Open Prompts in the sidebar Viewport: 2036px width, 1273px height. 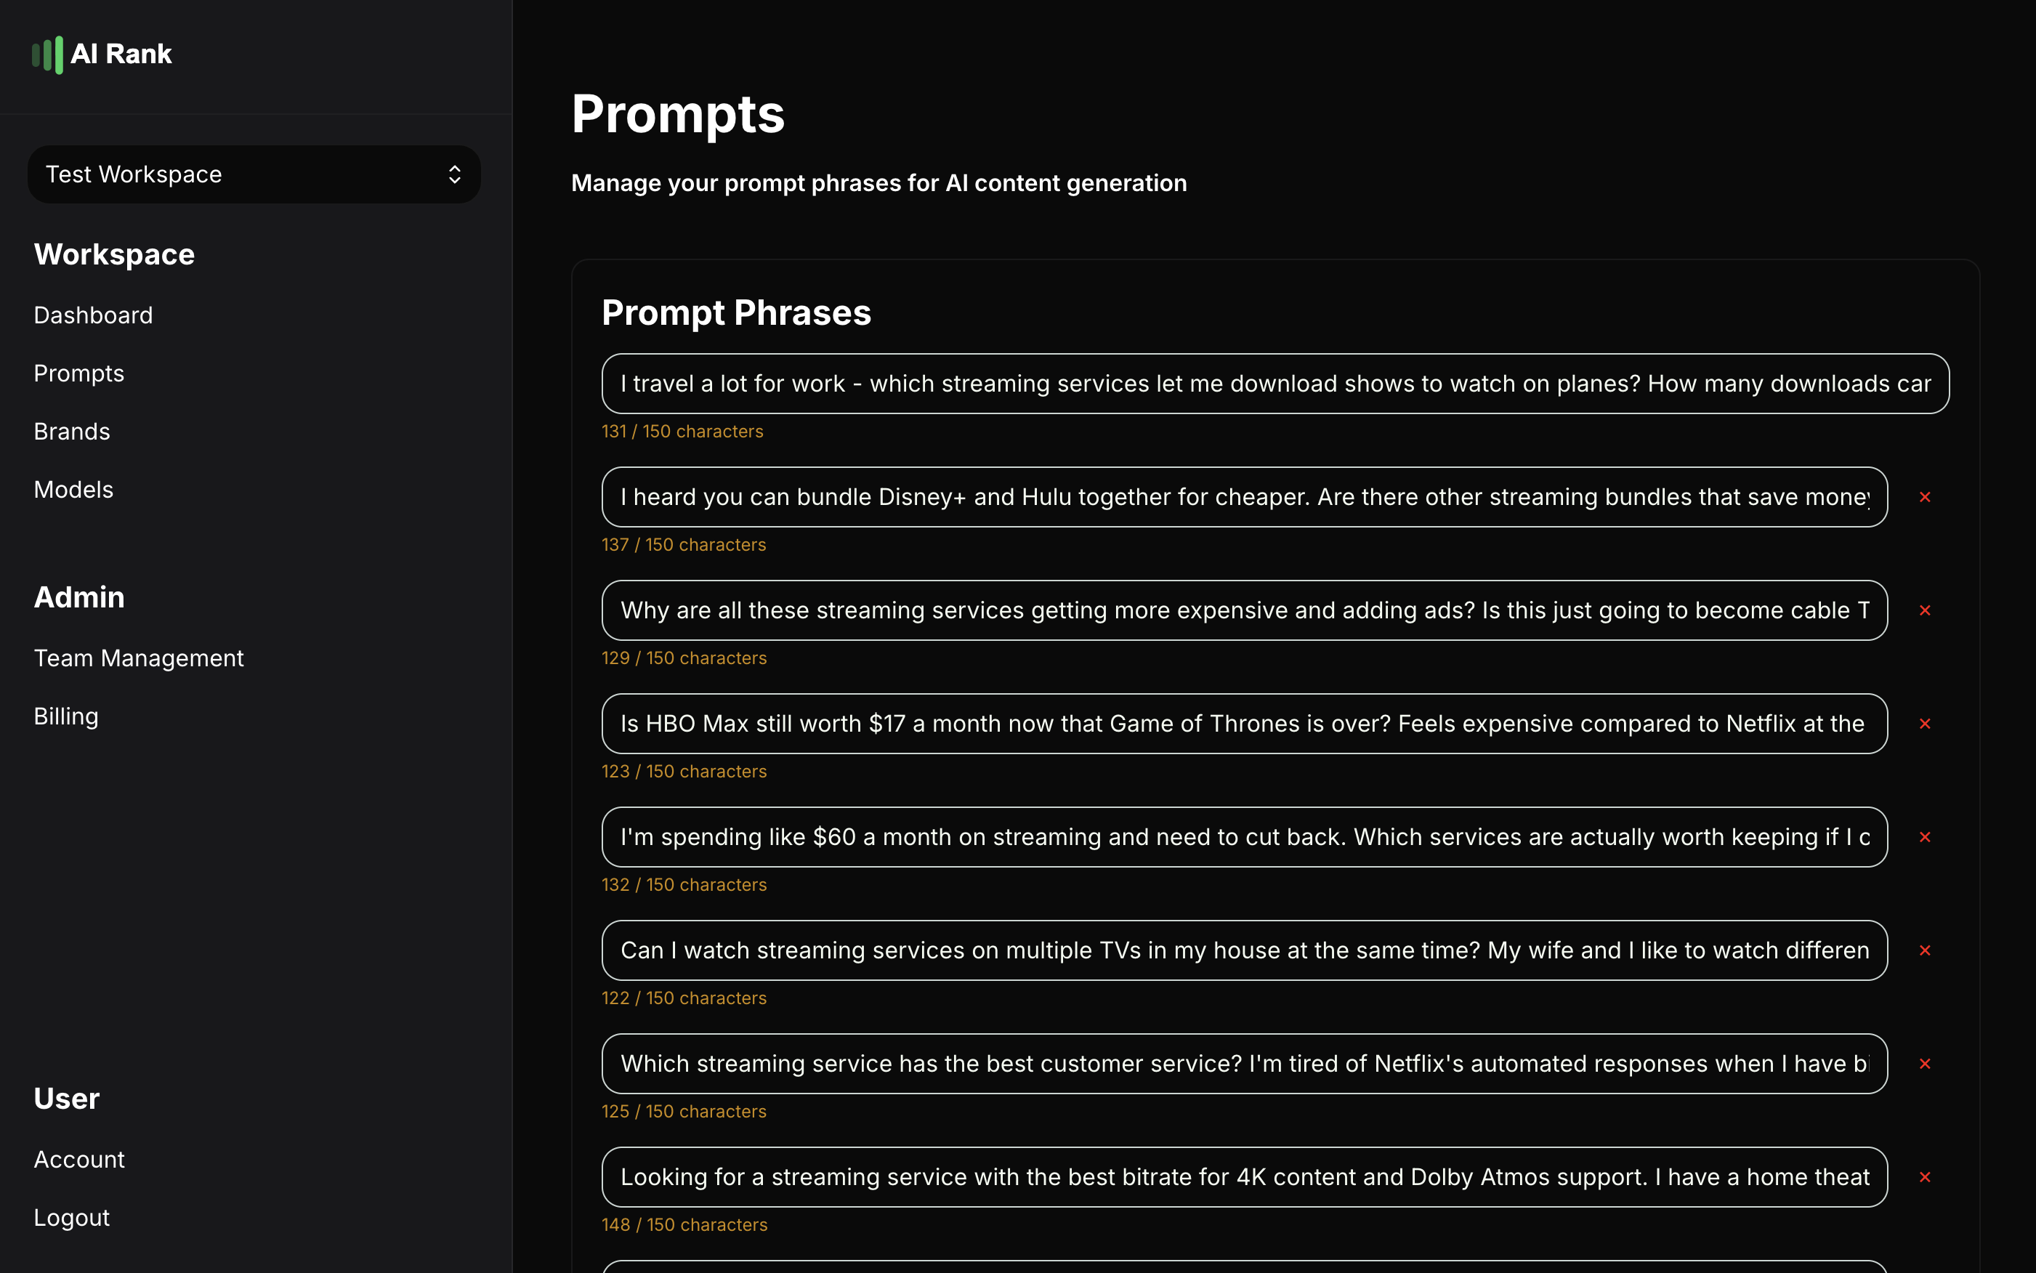coord(79,373)
